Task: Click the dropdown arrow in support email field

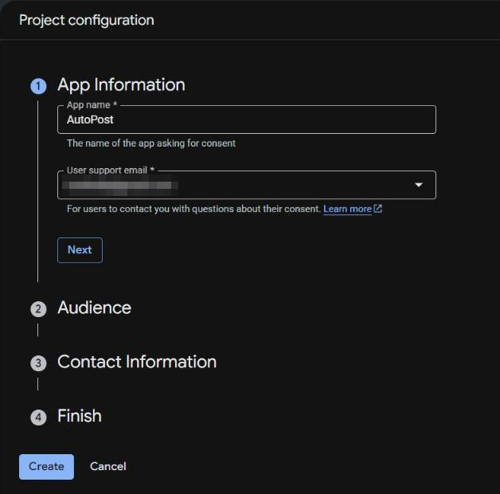Action: tap(419, 185)
